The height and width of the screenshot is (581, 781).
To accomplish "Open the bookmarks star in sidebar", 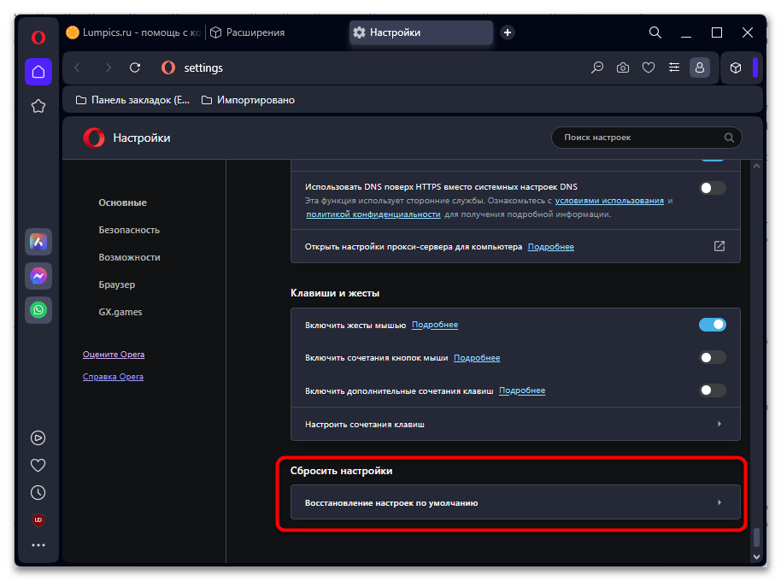I will (38, 106).
